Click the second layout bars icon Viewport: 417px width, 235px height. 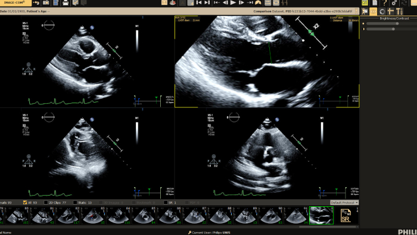click(276, 2)
